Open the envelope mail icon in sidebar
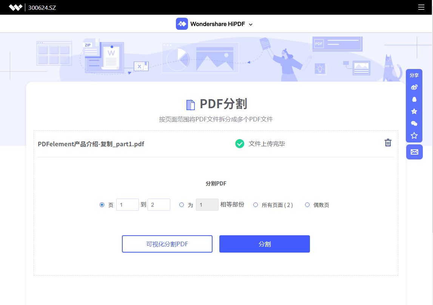433x305 pixels. pos(414,152)
